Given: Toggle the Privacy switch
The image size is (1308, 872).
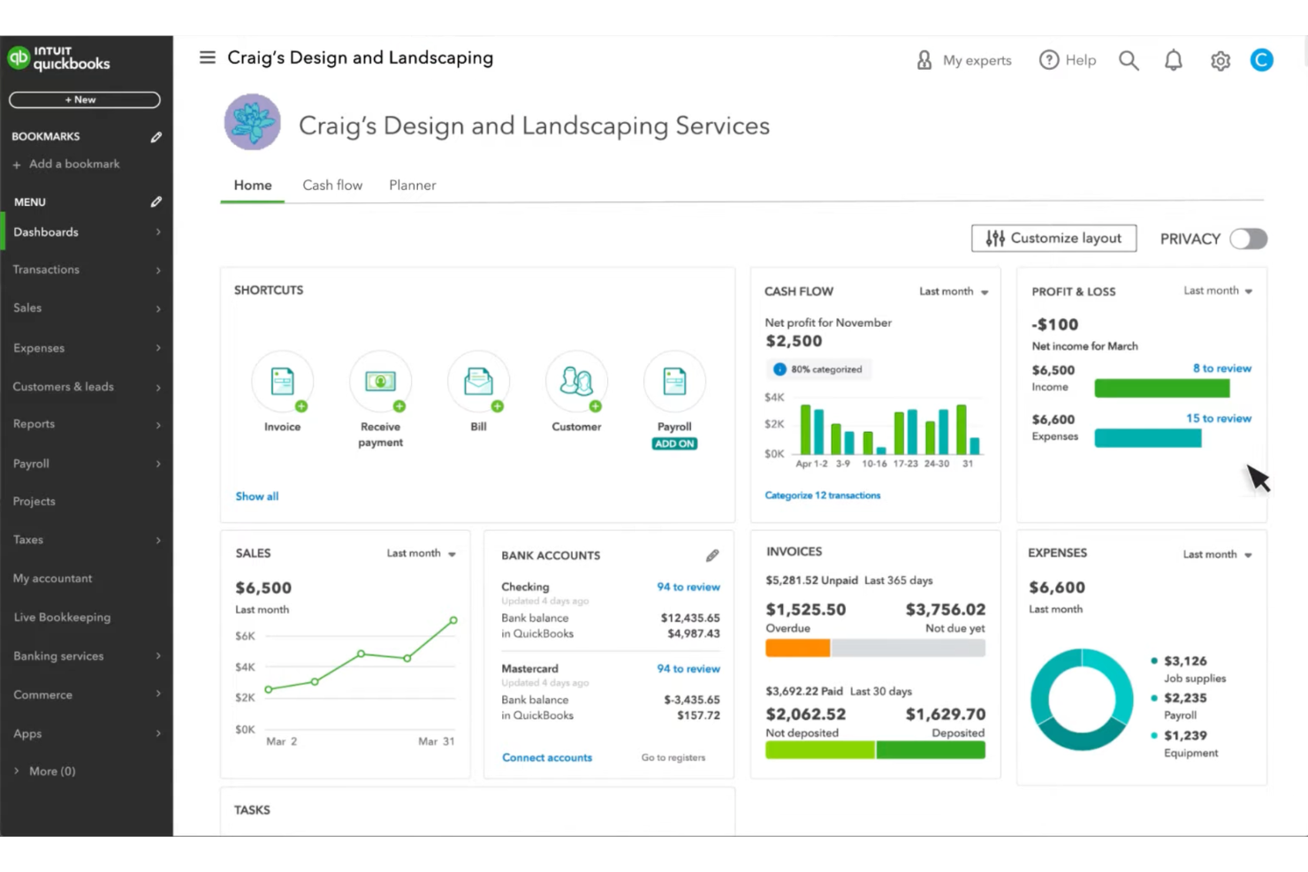Looking at the screenshot, I should [1248, 239].
